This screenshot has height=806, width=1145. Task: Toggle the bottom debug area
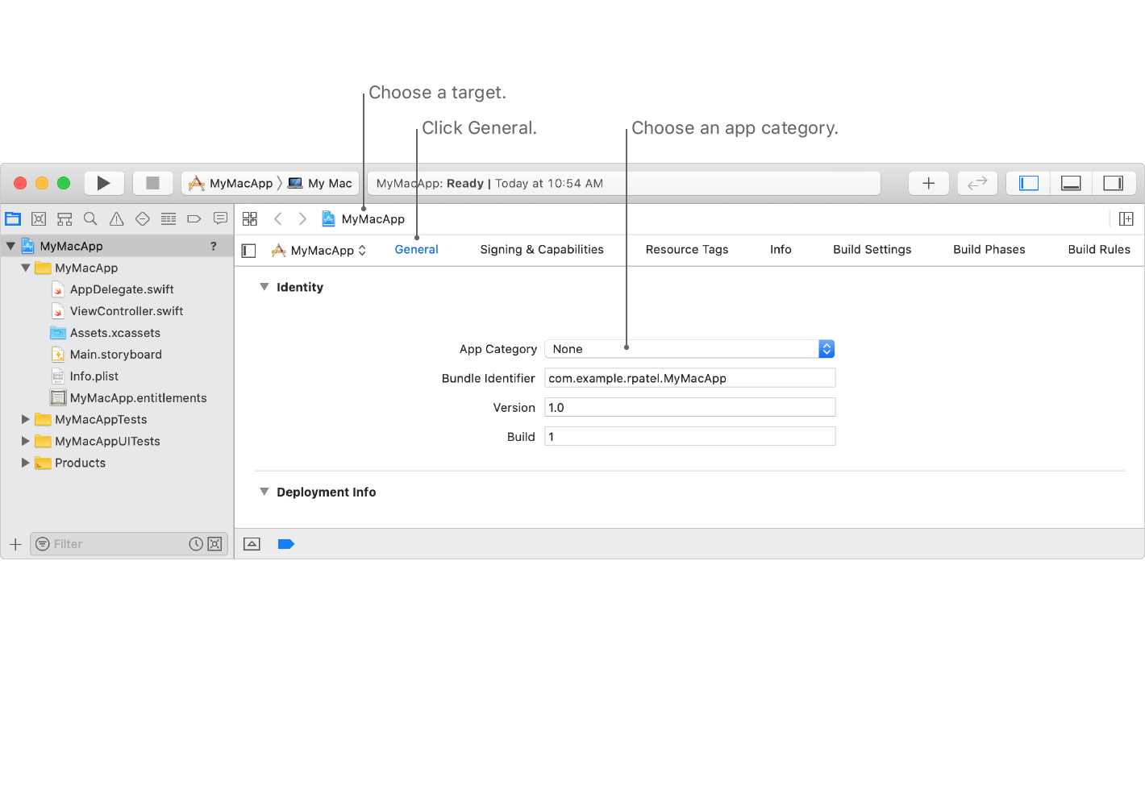click(x=1071, y=183)
